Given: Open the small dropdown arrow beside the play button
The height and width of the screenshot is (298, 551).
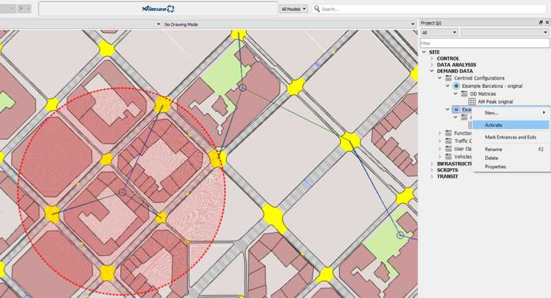Looking at the screenshot, I should (x=29, y=9).
